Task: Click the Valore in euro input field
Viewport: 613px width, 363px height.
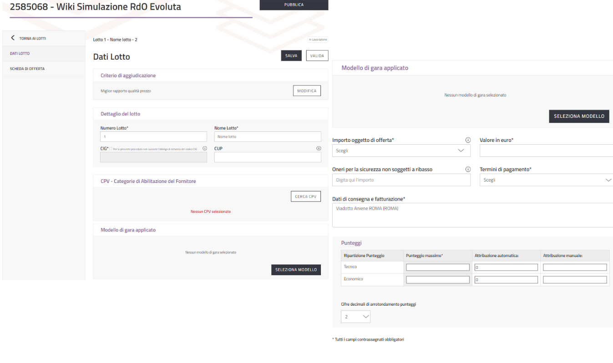Action: (x=546, y=151)
